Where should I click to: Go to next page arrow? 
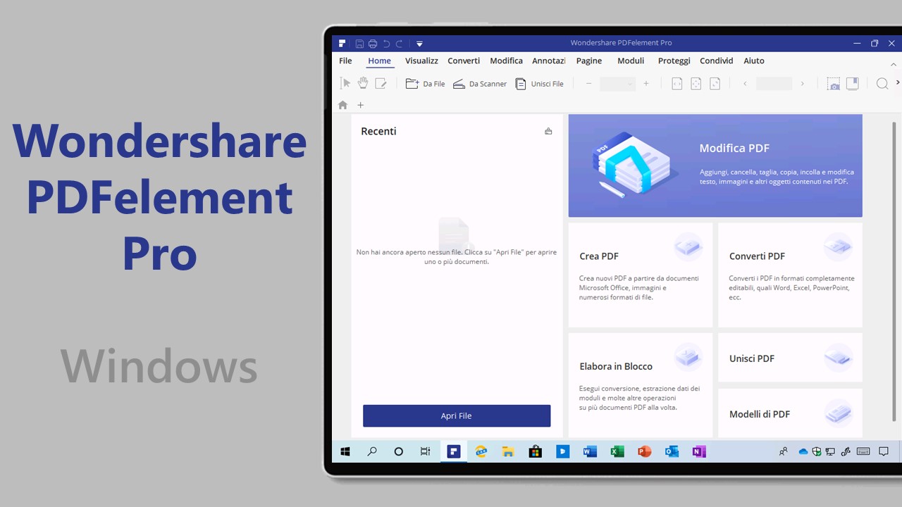801,84
